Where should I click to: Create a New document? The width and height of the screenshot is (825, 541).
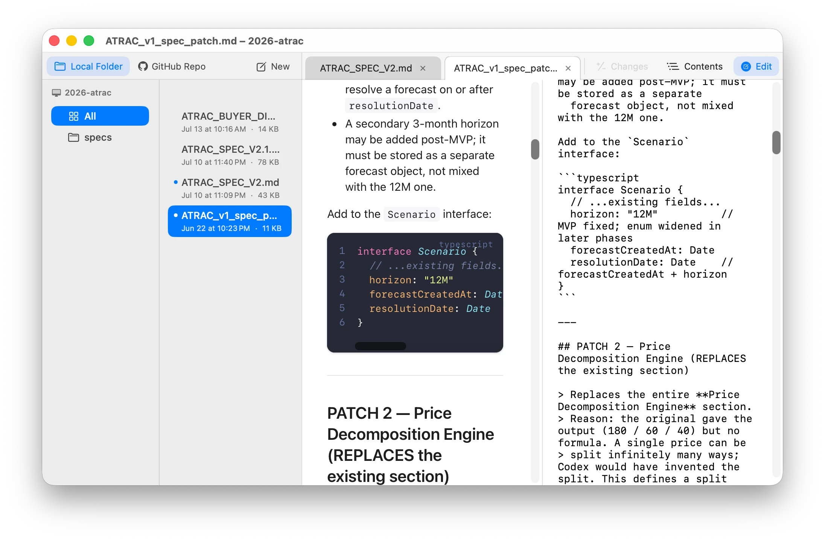pyautogui.click(x=273, y=67)
